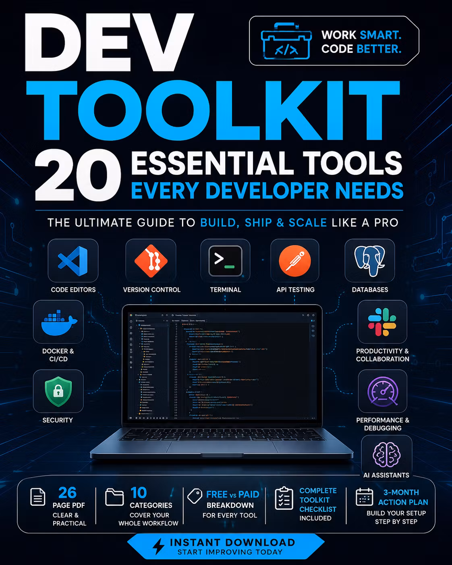Click the "SECURITY" label
The image size is (452, 565).
58,420
